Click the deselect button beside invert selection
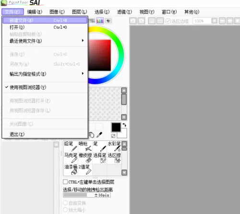 tap(152, 21)
